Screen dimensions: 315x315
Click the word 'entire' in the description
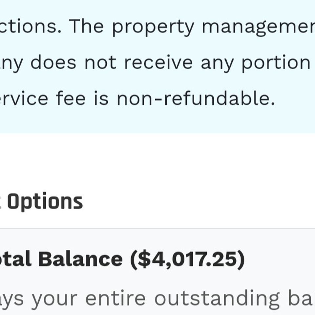115,298
